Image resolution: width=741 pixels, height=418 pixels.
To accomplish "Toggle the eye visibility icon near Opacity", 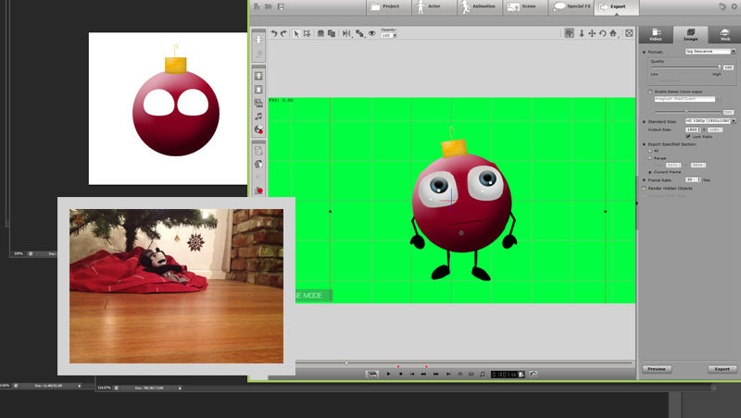I will (372, 33).
